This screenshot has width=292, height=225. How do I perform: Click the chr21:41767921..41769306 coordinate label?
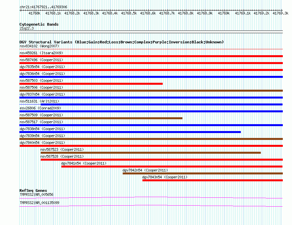tap(43, 7)
